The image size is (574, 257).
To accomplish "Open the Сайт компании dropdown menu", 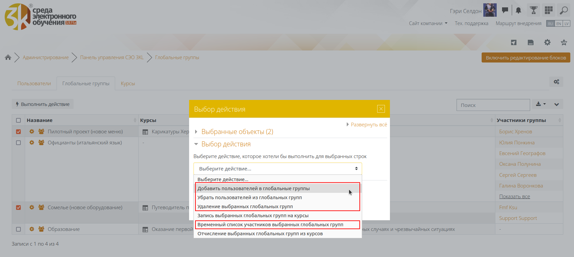I will (428, 23).
